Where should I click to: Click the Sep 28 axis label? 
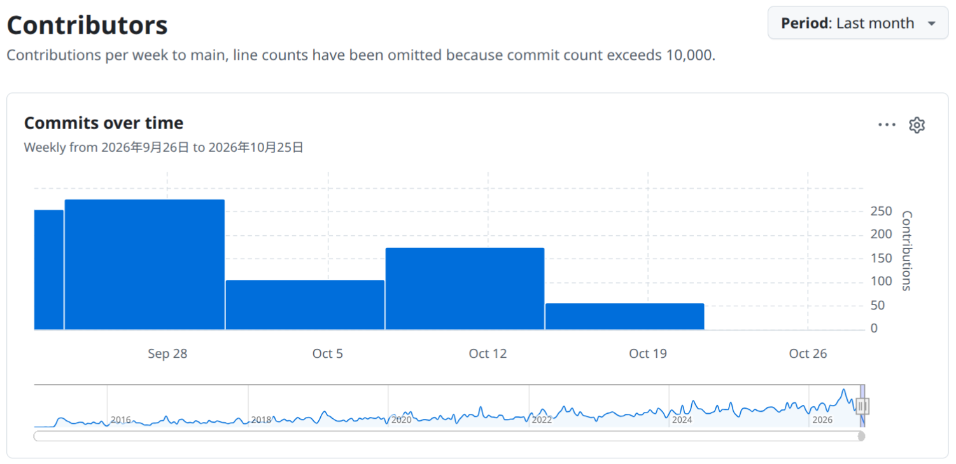[167, 353]
